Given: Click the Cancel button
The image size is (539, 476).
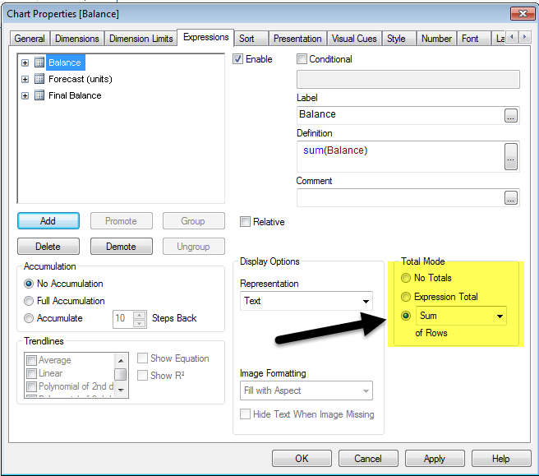Looking at the screenshot, I should [368, 459].
